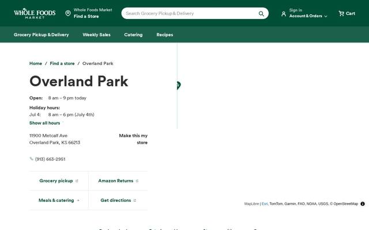Viewport: 369px width, 230px height.
Task: Click Make this my store
Action: 133,139
